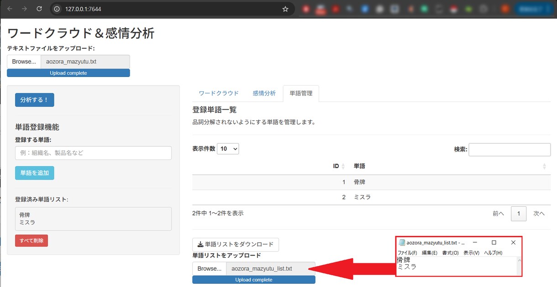Open the 表示(V) menu in Notepad

471,253
